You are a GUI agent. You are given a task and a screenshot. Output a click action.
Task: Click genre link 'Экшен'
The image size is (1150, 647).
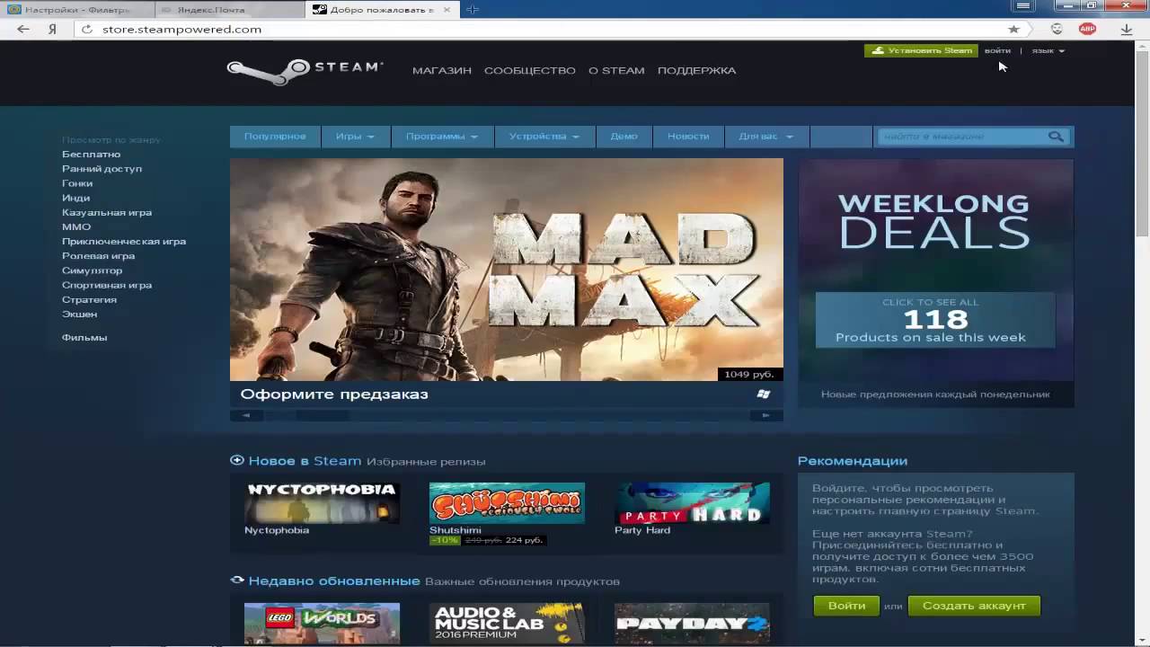(x=79, y=314)
